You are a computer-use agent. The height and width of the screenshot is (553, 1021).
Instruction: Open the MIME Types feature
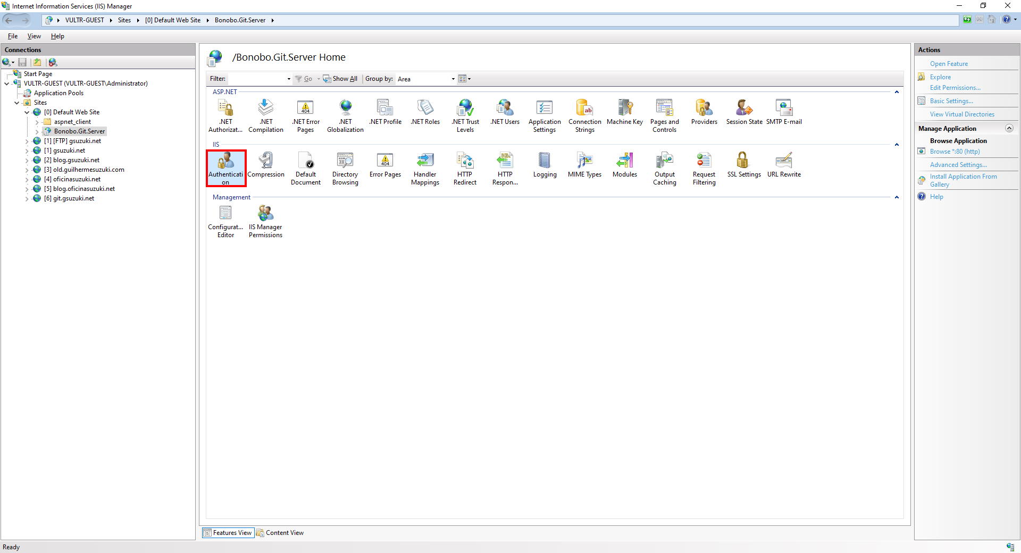[x=584, y=165]
